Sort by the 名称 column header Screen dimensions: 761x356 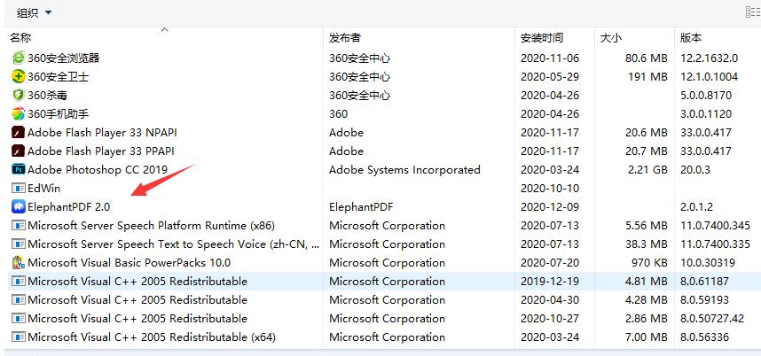point(20,38)
